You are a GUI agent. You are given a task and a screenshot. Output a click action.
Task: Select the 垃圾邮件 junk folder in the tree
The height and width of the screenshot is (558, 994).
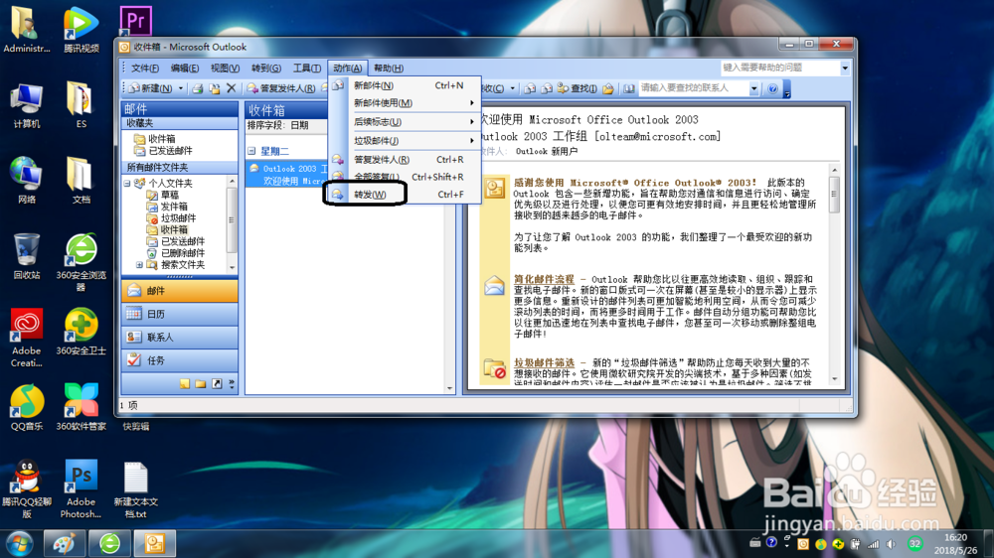178,217
